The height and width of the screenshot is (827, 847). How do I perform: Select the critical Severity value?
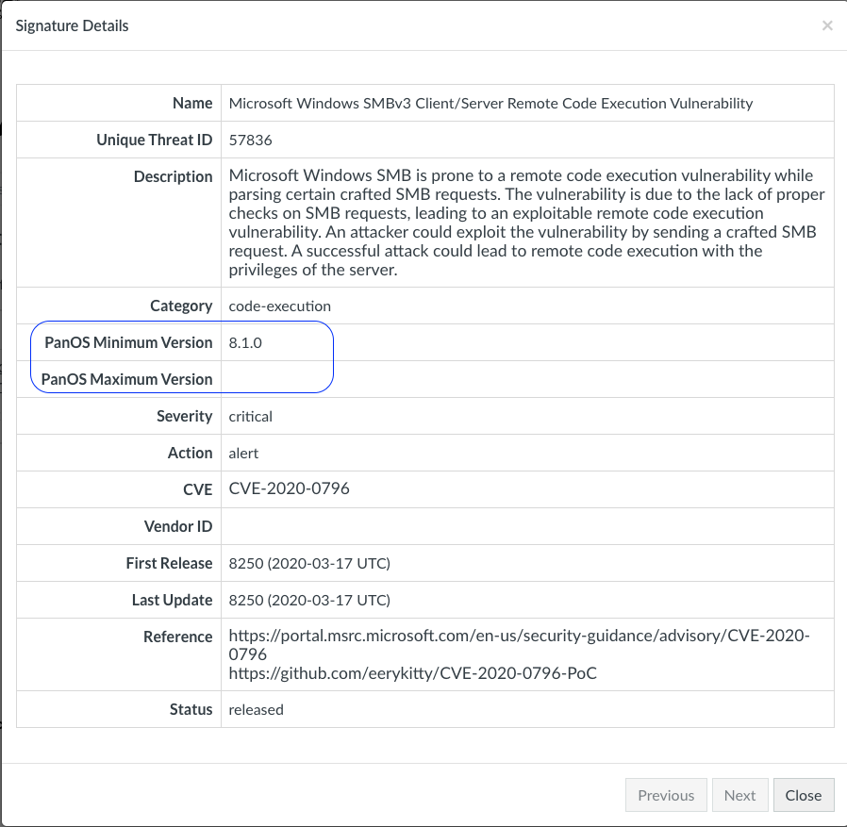pos(251,416)
